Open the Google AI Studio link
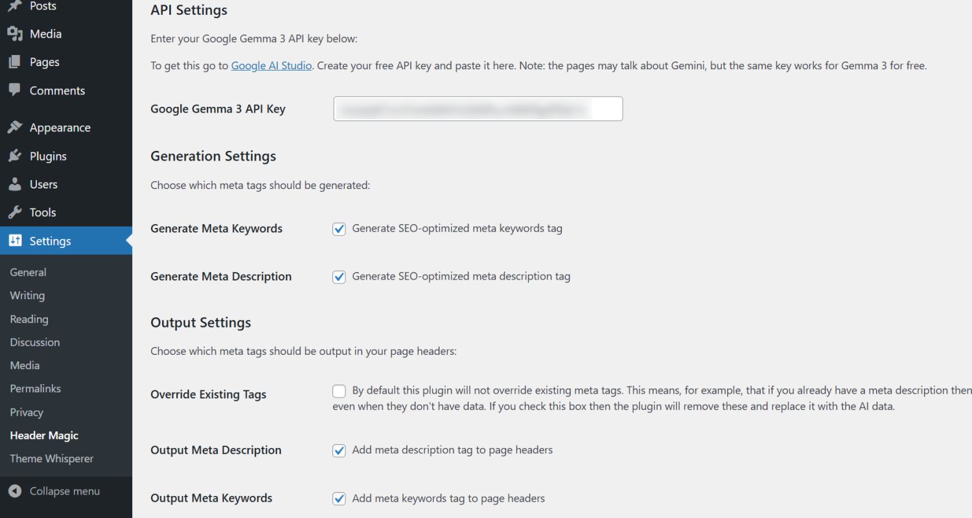The width and height of the screenshot is (972, 518). [271, 66]
